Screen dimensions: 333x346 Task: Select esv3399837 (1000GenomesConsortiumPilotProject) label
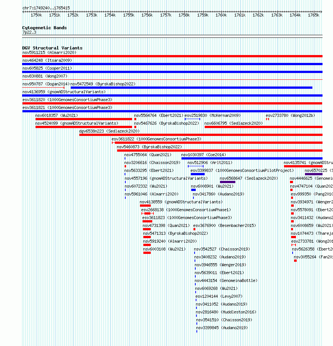[242, 171]
